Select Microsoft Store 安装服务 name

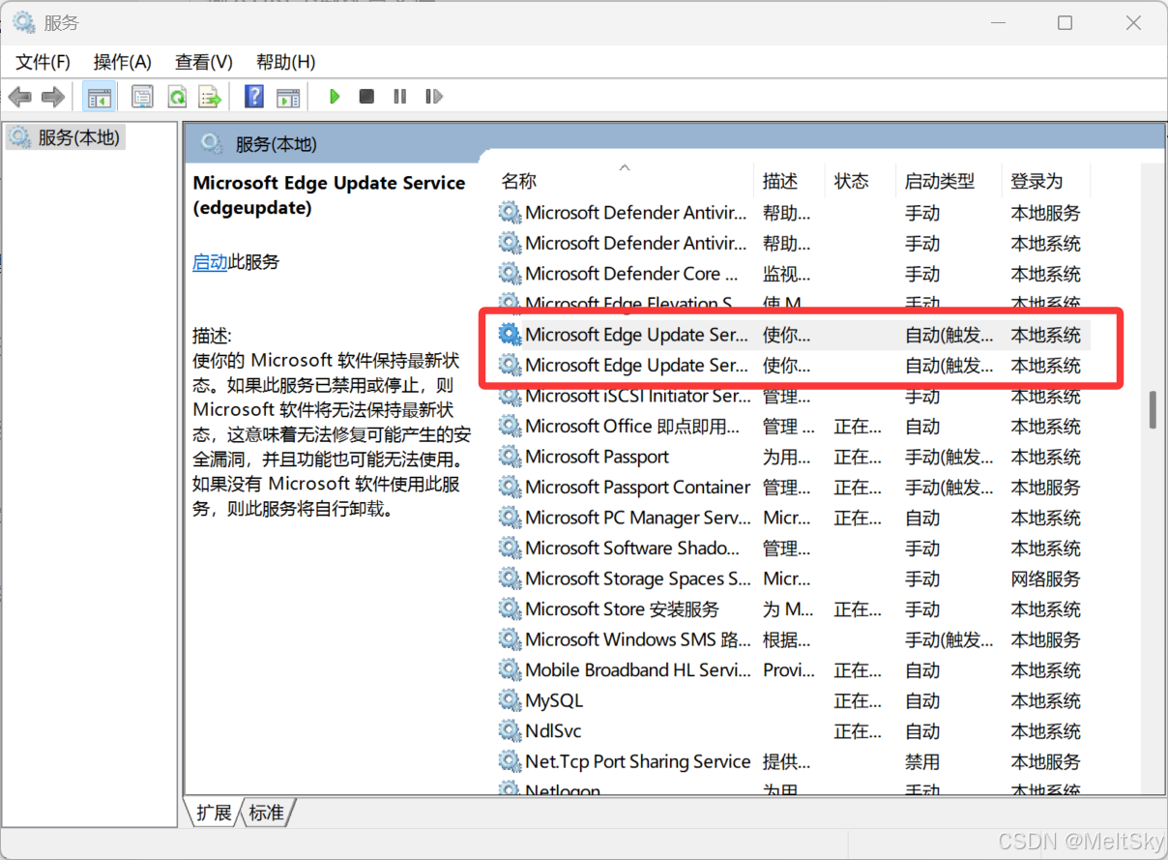pyautogui.click(x=622, y=609)
